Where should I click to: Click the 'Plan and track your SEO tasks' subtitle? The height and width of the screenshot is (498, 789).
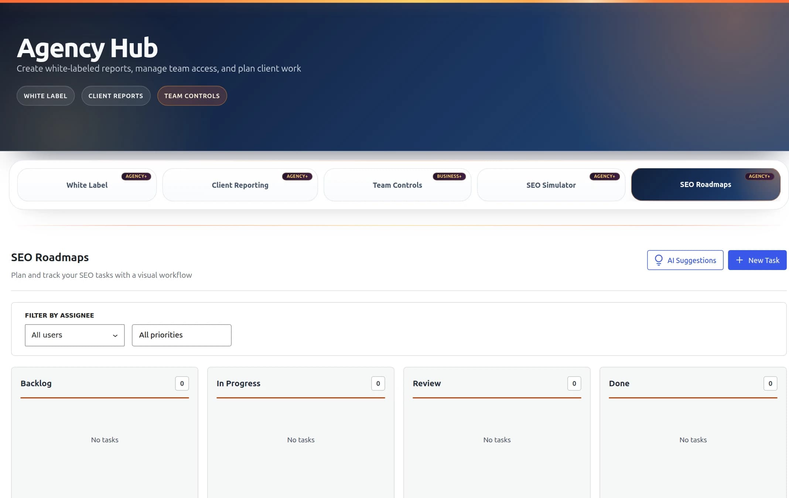pos(102,275)
